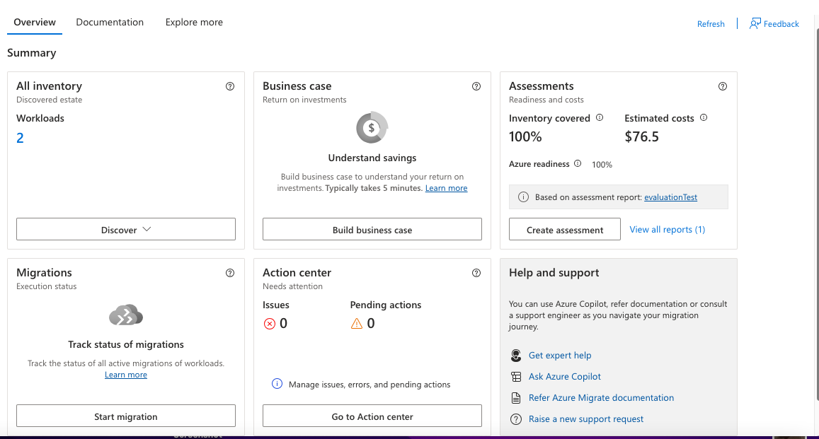The image size is (819, 439).
Task: Open help icon on Business case card
Action: pyautogui.click(x=476, y=86)
